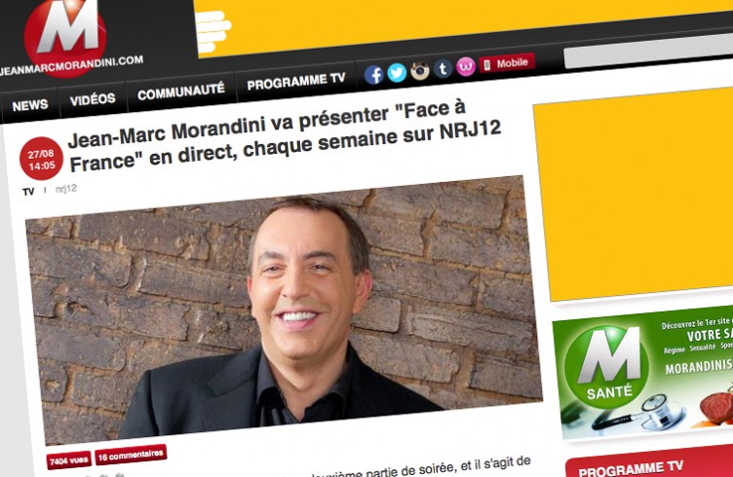Open the COMMUNAUTÉ menu
Image resolution: width=733 pixels, height=477 pixels.
click(181, 92)
